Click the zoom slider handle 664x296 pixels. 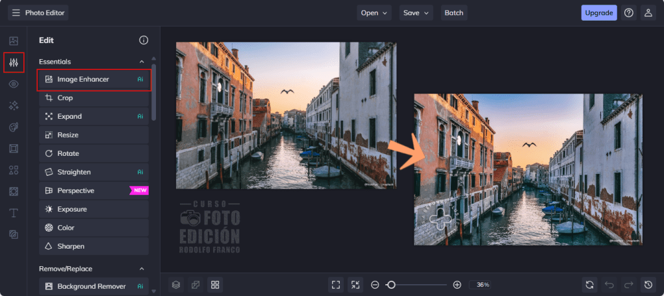click(390, 284)
